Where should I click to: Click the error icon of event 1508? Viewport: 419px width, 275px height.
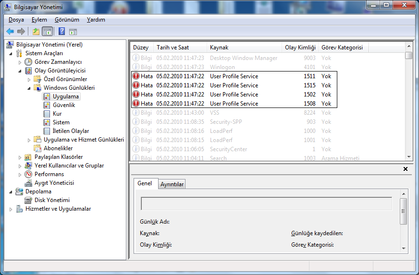pos(136,103)
